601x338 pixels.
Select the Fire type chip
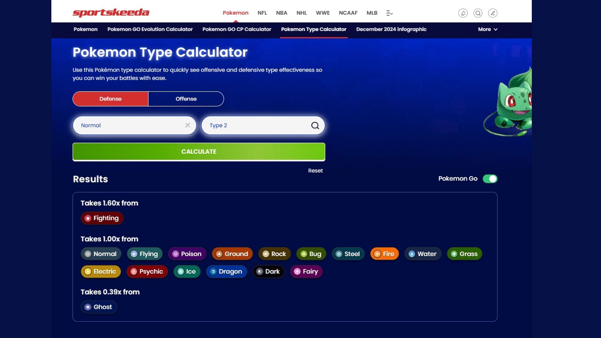(384, 254)
